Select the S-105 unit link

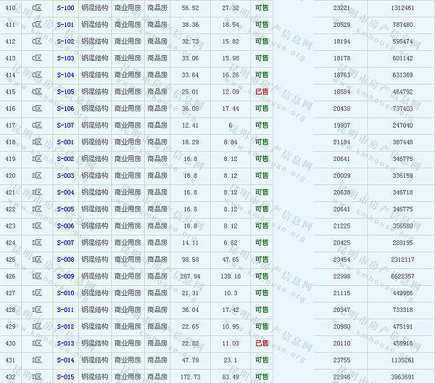click(x=65, y=92)
